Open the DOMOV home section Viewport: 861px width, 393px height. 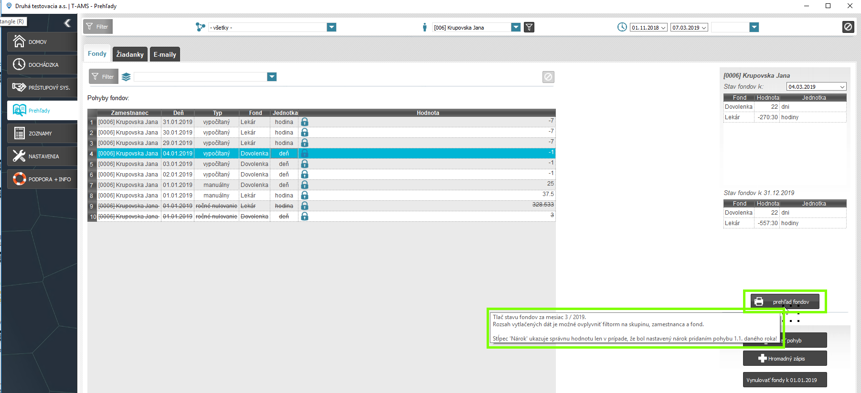[x=42, y=42]
